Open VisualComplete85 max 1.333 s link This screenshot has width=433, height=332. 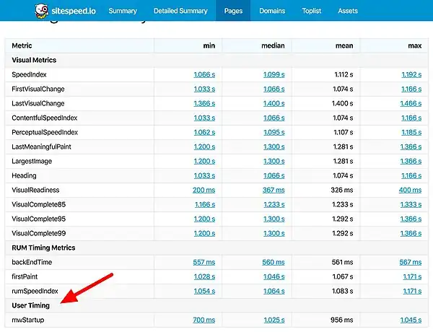pos(410,204)
